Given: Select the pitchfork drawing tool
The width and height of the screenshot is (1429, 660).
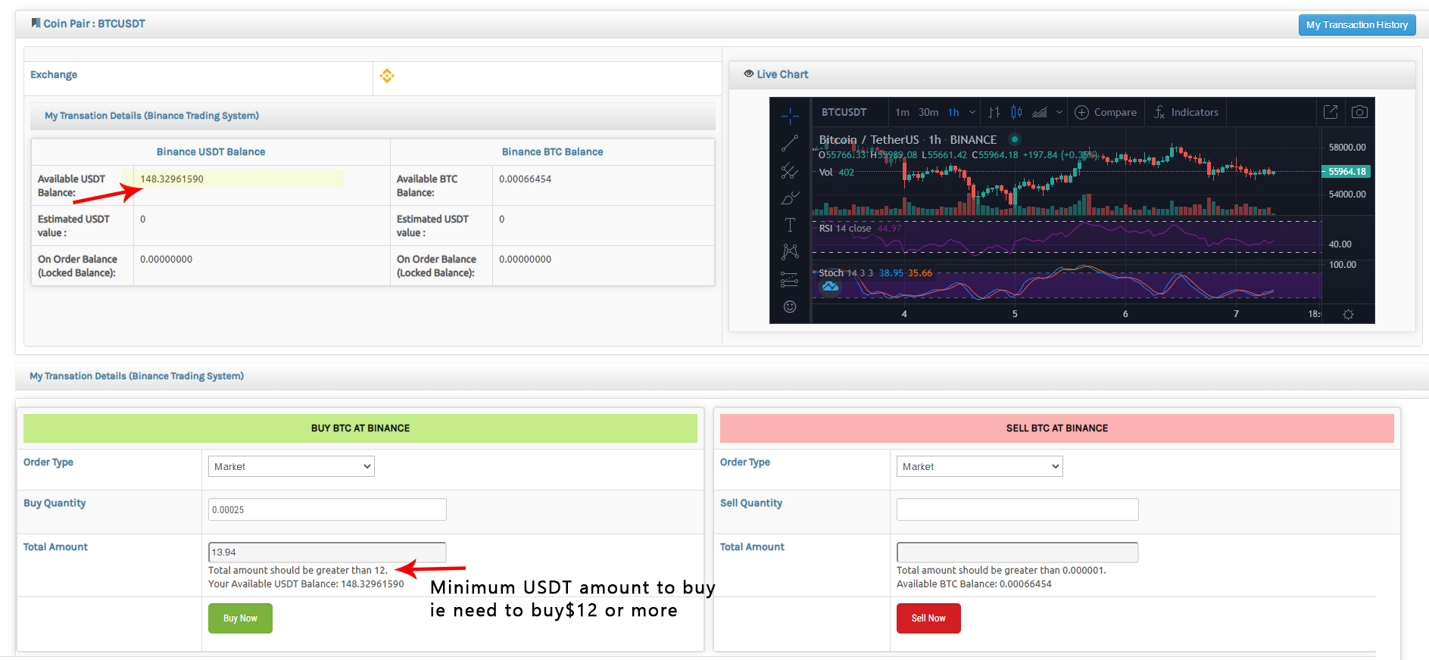Looking at the screenshot, I should click(790, 171).
